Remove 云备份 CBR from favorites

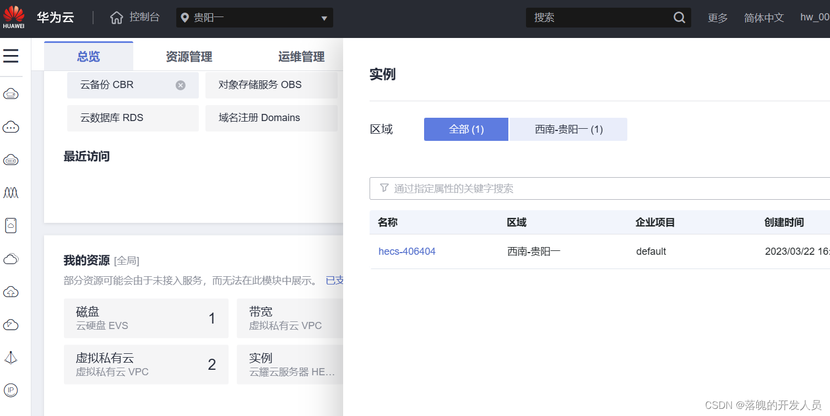pyautogui.click(x=181, y=85)
